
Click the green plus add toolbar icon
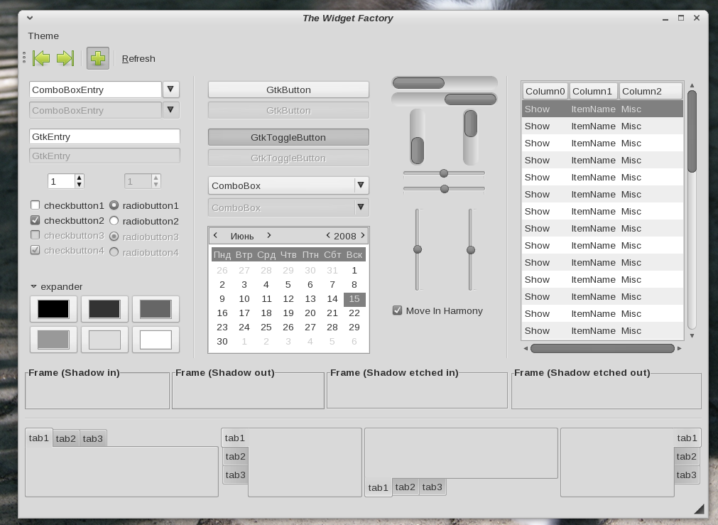click(x=98, y=58)
